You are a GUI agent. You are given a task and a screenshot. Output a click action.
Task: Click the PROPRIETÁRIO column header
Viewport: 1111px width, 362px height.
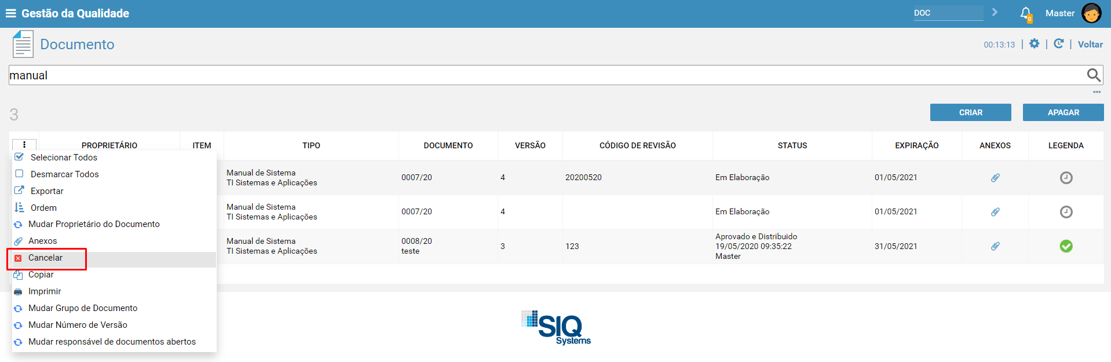click(x=109, y=145)
